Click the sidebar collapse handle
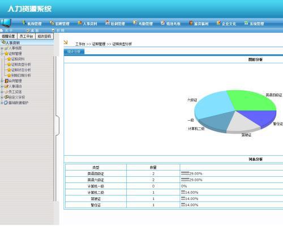Viewport: 283px width, 234px height. 58,125
